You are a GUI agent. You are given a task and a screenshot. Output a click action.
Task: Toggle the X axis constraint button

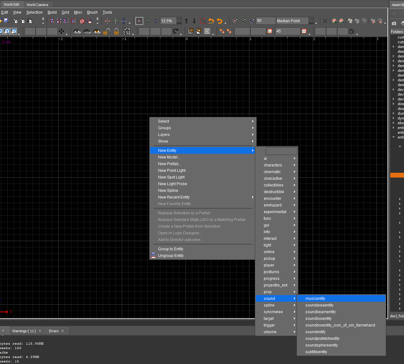[x=139, y=21]
